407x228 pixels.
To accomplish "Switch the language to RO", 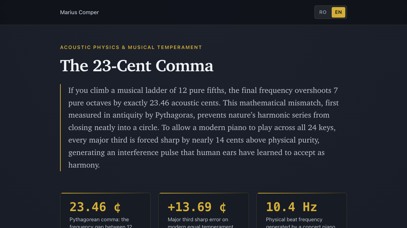I will click(323, 12).
